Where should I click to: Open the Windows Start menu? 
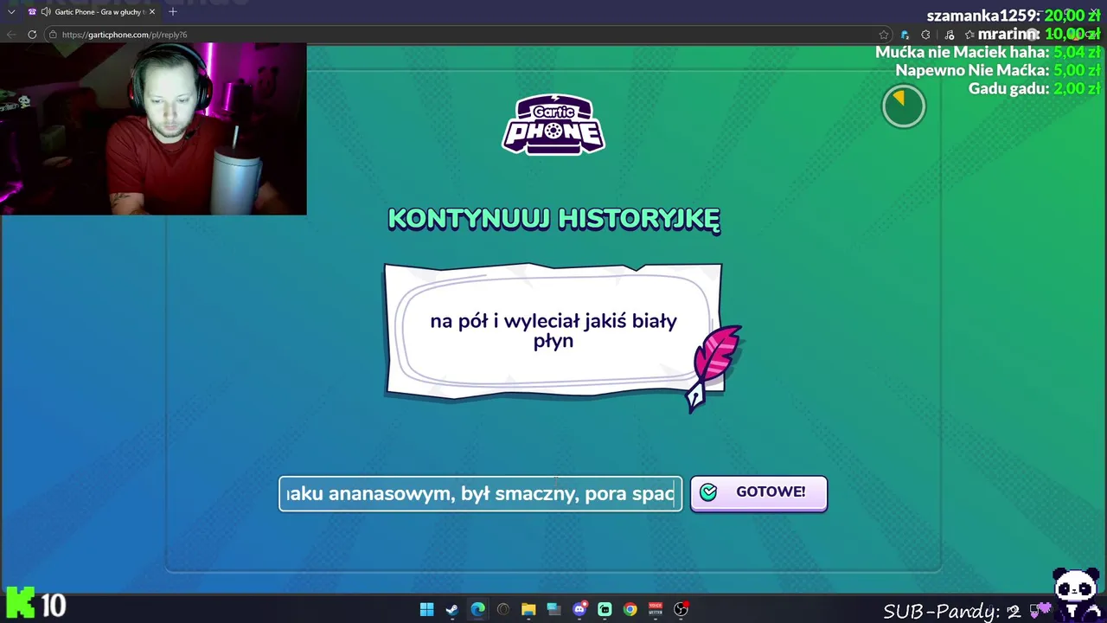426,610
